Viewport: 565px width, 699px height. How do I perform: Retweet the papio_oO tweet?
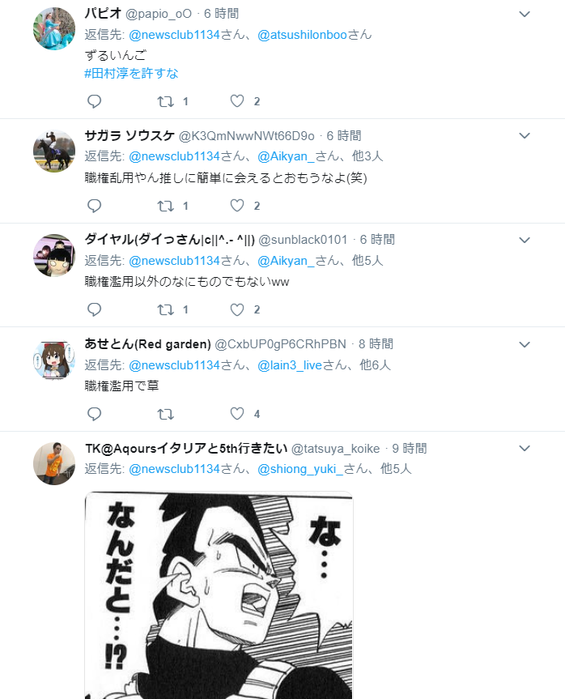[166, 101]
